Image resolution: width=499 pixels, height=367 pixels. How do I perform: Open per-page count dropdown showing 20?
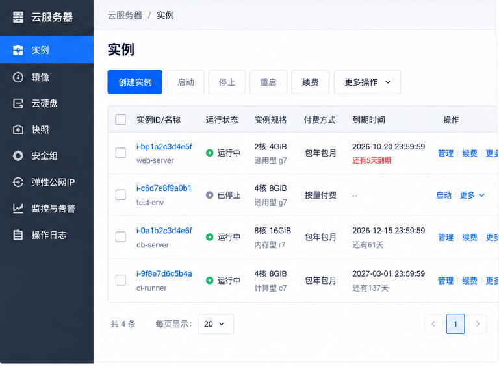(x=216, y=323)
